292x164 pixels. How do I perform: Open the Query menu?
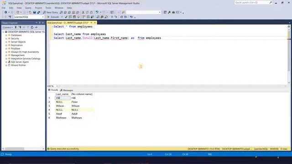(28, 8)
